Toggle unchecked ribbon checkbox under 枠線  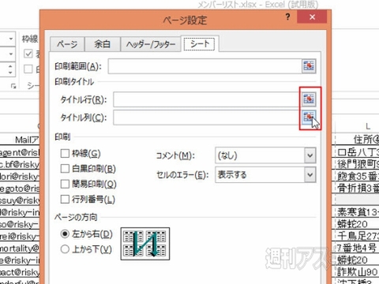[x=28, y=69]
